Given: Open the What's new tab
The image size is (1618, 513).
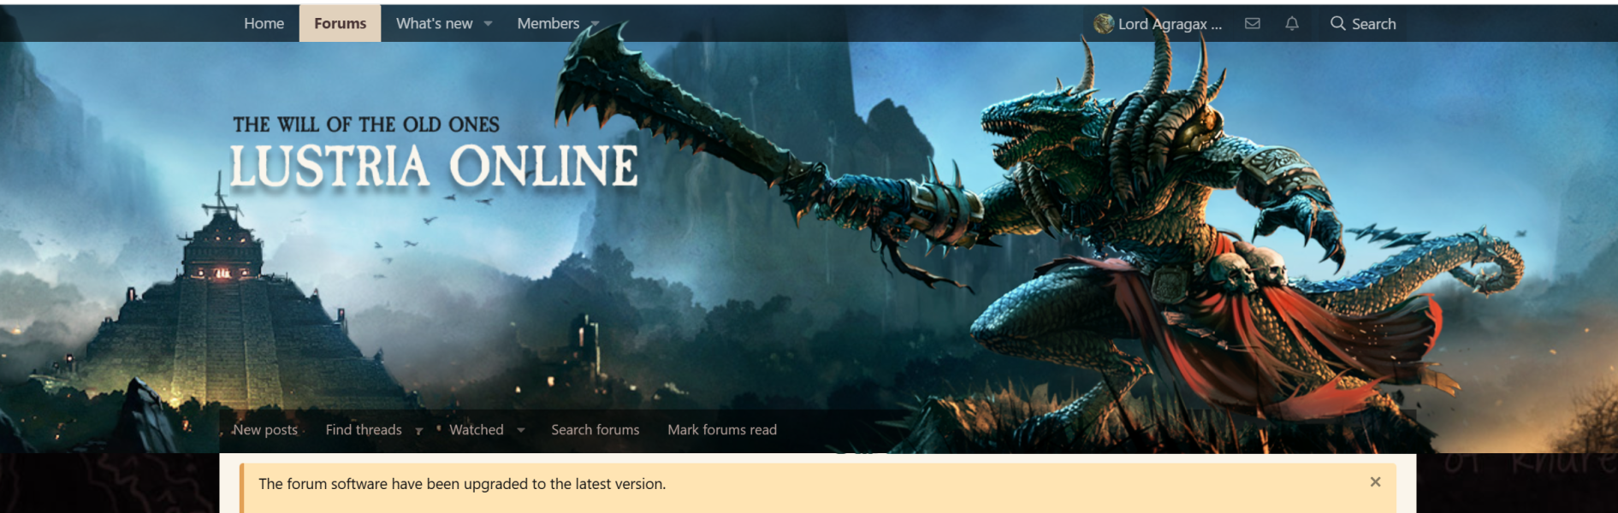Looking at the screenshot, I should (x=434, y=24).
